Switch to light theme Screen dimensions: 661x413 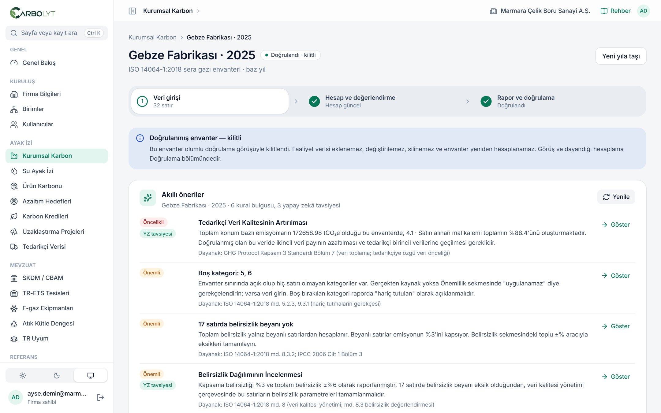point(23,375)
